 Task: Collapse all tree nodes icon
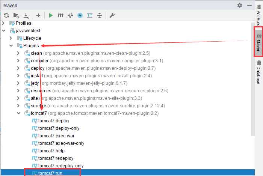point(100,15)
